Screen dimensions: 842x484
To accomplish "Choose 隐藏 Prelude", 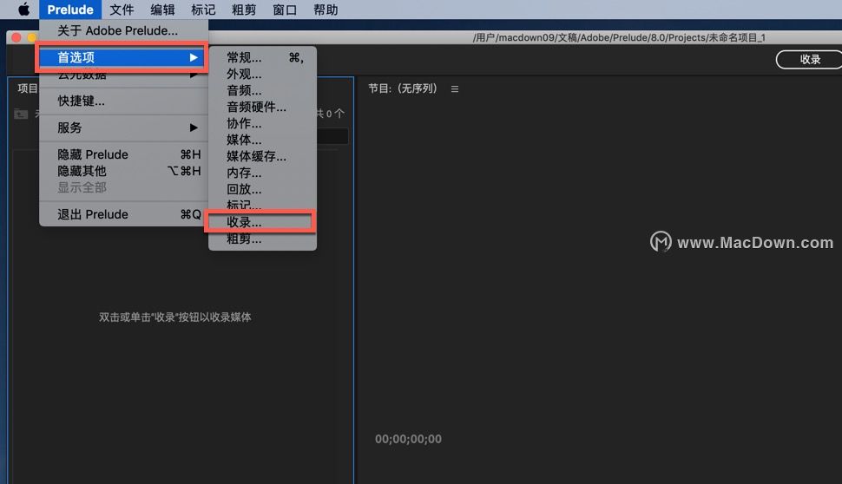I will pyautogui.click(x=123, y=154).
